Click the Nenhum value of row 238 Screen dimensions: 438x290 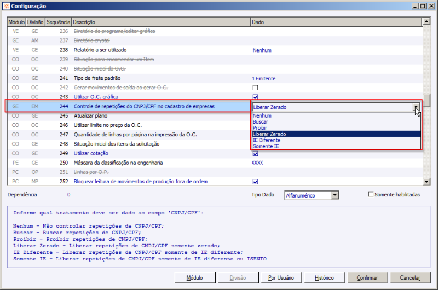pos(262,50)
